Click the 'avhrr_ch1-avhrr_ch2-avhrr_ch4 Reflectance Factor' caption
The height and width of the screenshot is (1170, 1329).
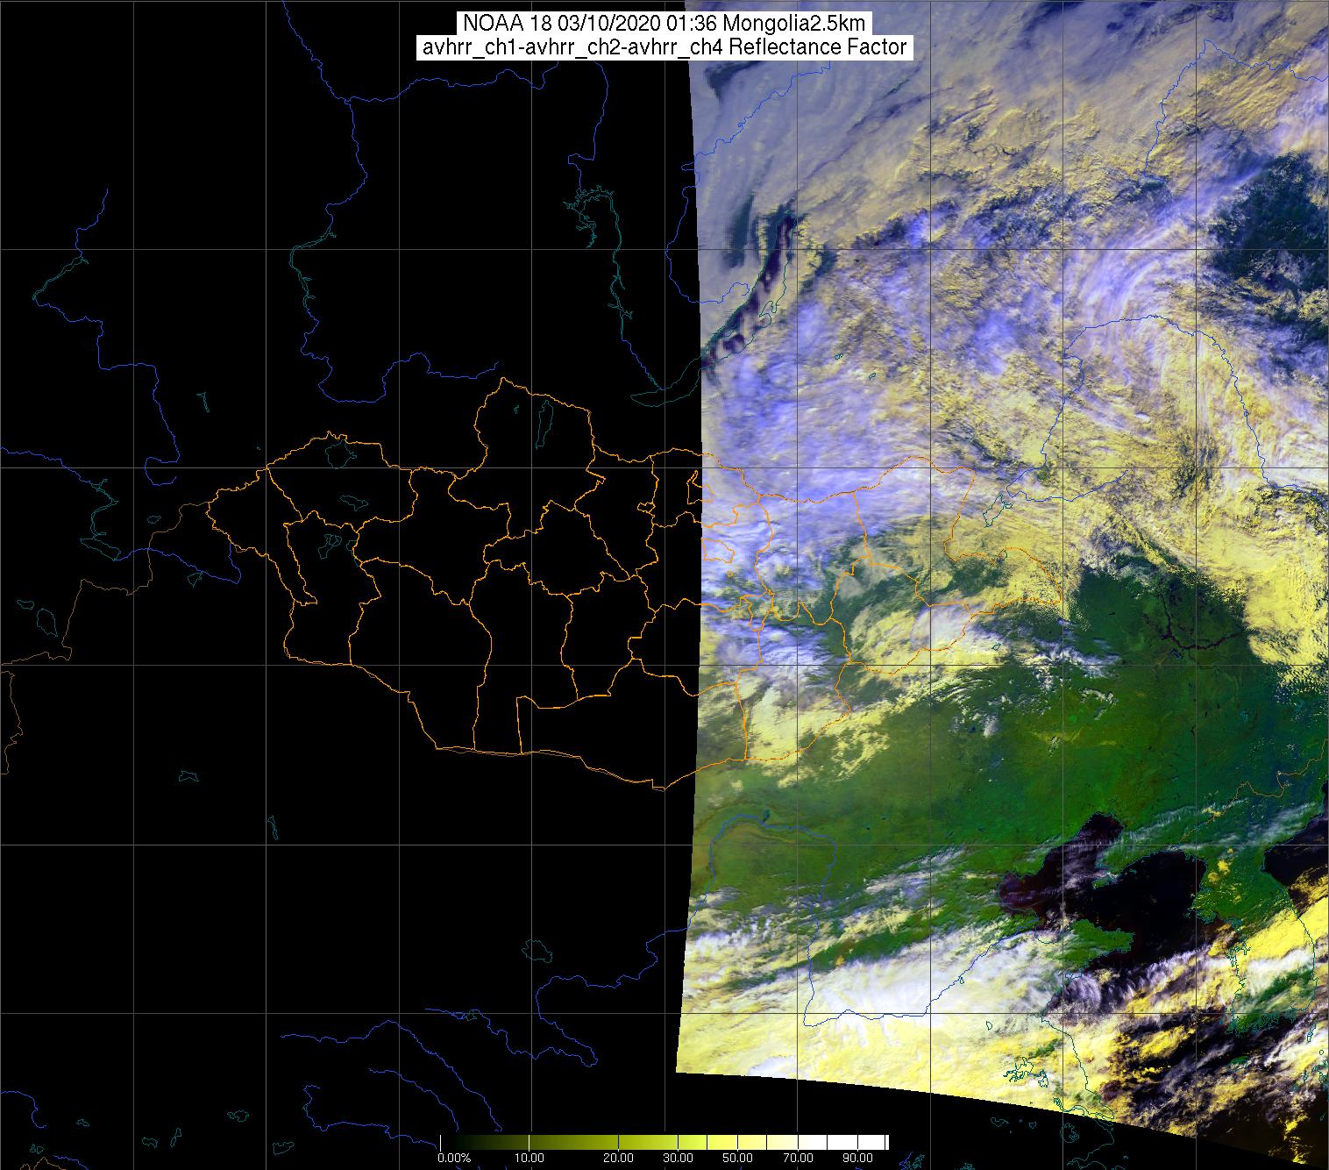[664, 47]
